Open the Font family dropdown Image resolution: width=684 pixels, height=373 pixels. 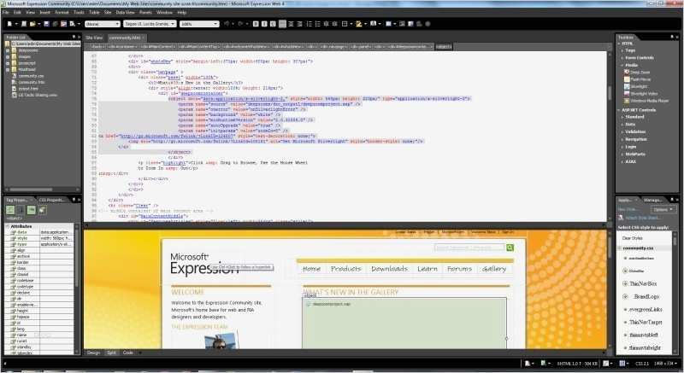pyautogui.click(x=150, y=24)
